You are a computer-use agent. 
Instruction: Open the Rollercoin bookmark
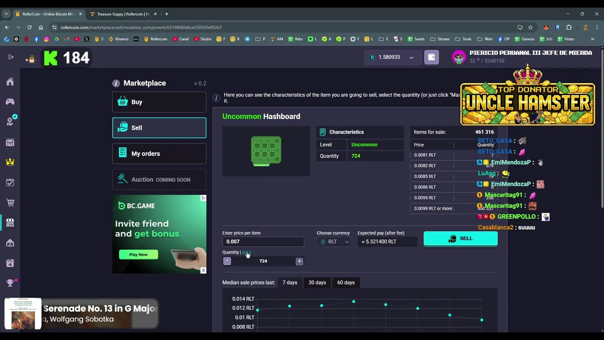tap(156, 39)
